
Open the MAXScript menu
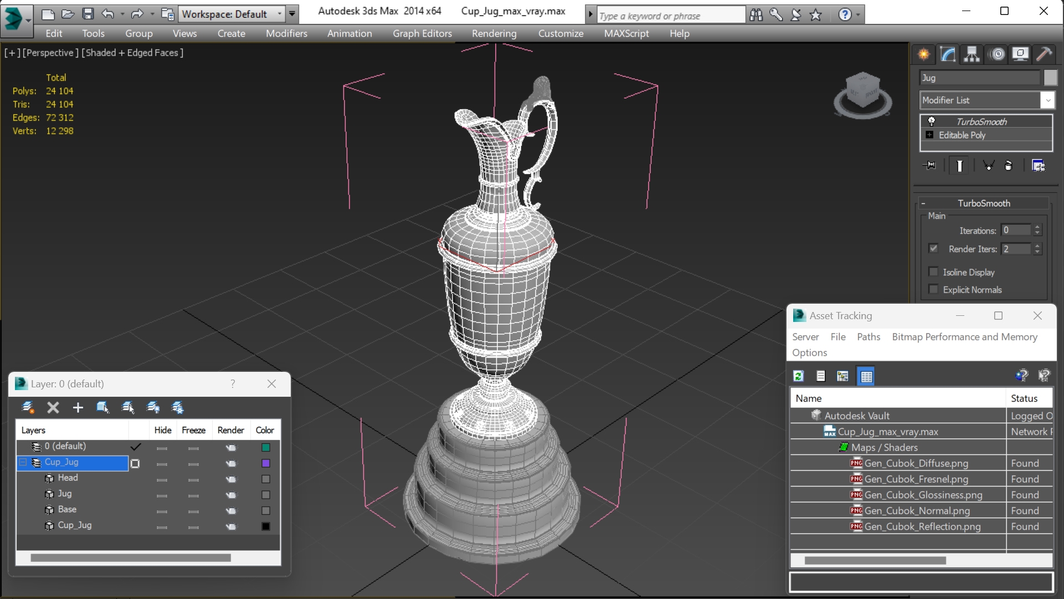pos(626,33)
